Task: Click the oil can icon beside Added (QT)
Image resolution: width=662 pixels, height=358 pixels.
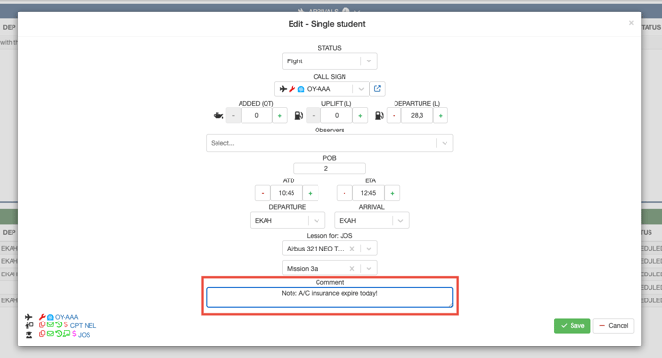Action: tap(218, 115)
